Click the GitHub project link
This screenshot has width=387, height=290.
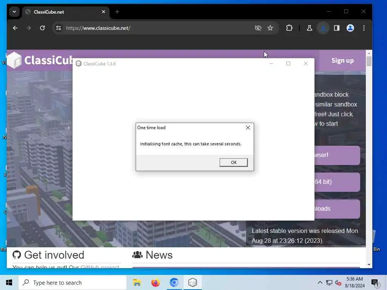click(x=100, y=267)
